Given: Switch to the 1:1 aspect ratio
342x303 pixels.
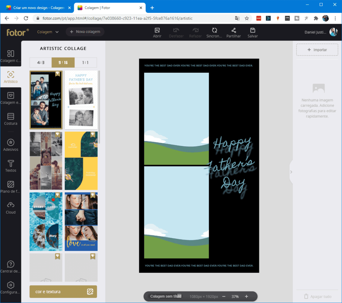Looking at the screenshot, I should tap(85, 63).
